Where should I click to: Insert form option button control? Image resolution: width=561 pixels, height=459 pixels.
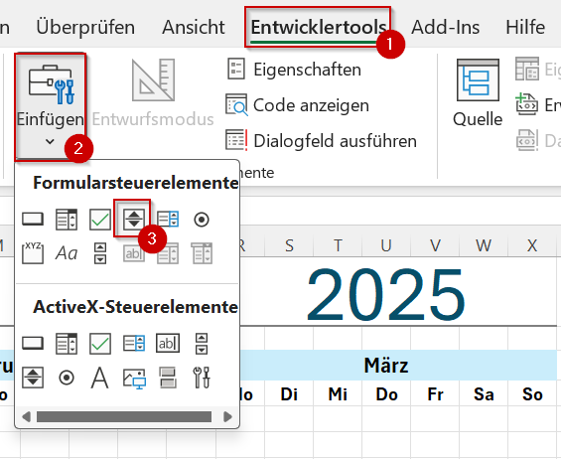202,220
